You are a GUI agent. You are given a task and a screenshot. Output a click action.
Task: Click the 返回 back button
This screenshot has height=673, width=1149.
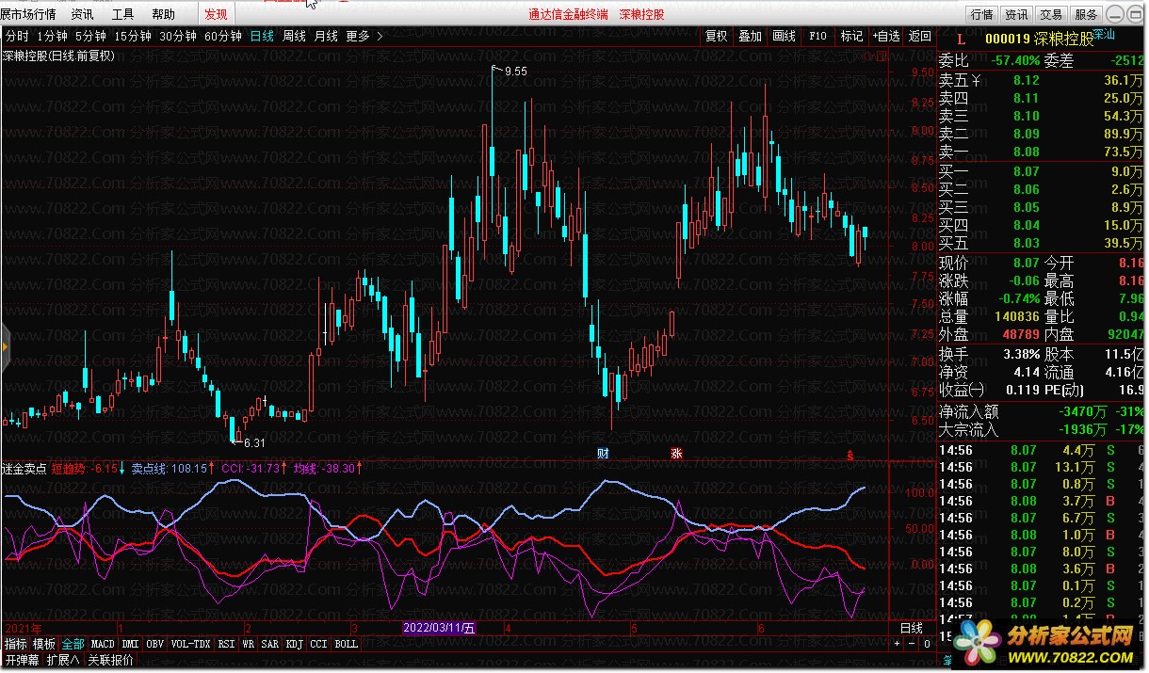(920, 36)
